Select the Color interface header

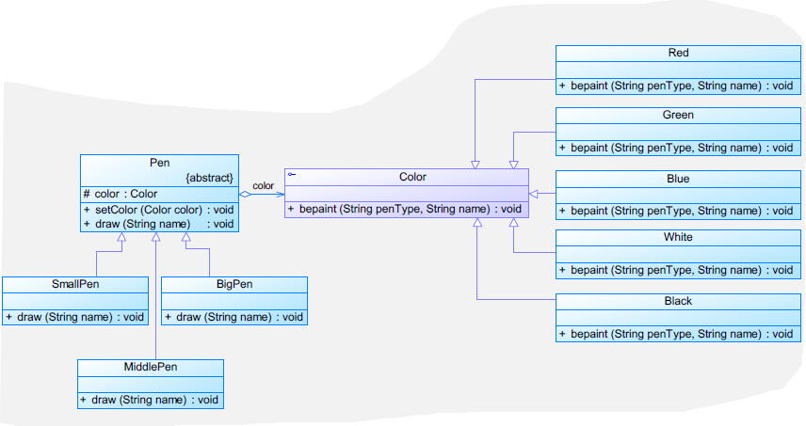coord(407,177)
